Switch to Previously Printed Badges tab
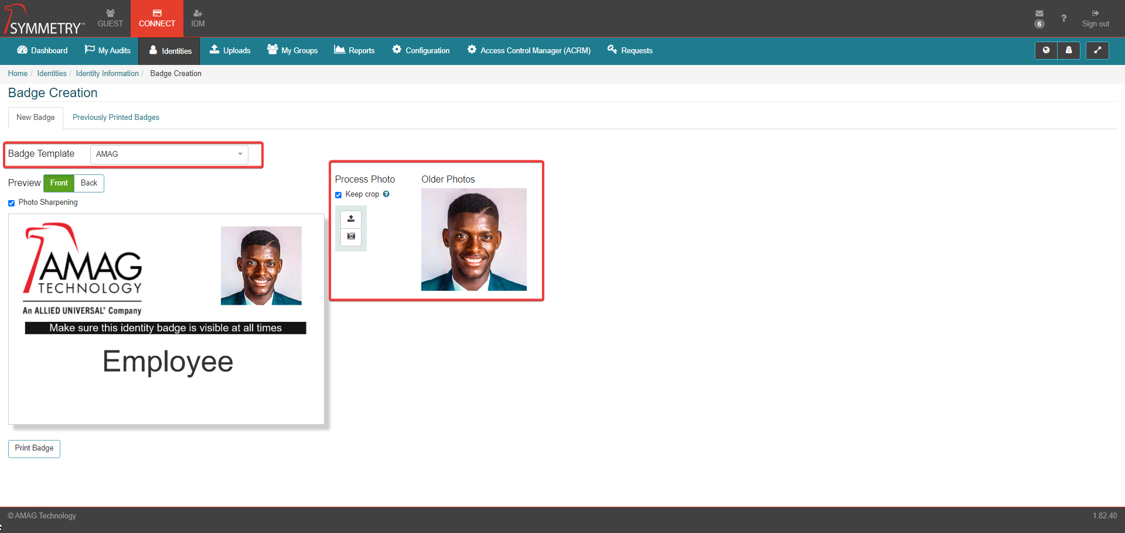1125x533 pixels. click(116, 118)
